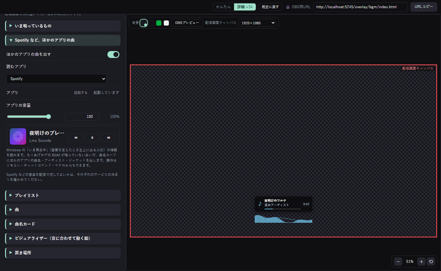The width and height of the screenshot is (441, 271).
Task: Click the 0:42 time in preview card
Action: (306, 204)
